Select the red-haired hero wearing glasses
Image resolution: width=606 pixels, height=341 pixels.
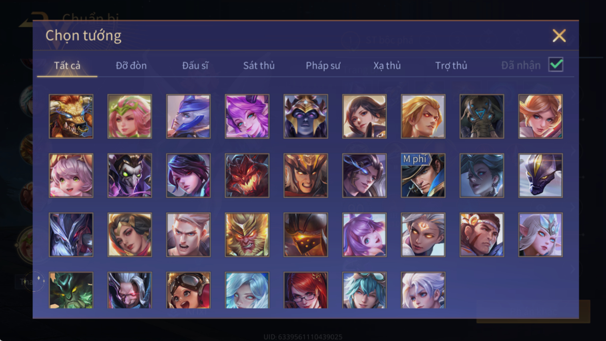pyautogui.click(x=305, y=290)
